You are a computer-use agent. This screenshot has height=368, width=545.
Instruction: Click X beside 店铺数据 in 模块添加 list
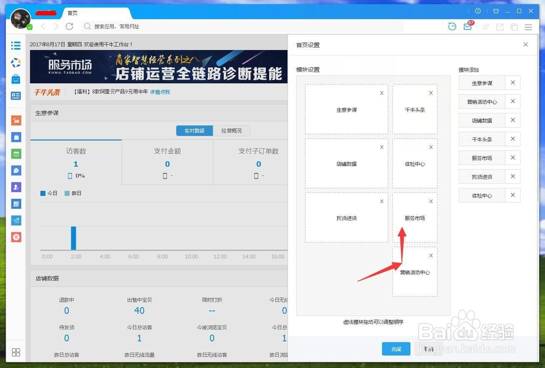pos(513,120)
